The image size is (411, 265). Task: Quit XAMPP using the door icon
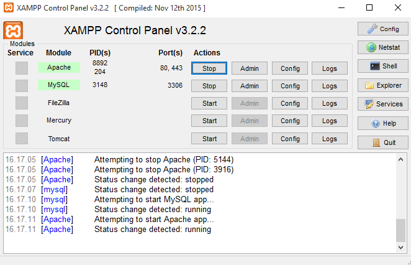(x=383, y=142)
